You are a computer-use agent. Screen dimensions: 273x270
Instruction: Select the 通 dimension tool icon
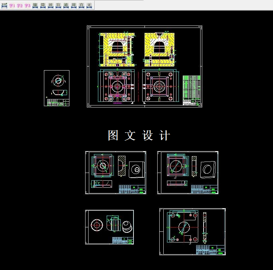pyautogui.click(x=66, y=6)
